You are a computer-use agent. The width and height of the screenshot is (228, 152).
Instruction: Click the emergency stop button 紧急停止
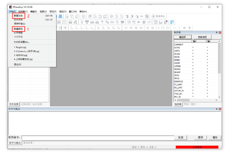tap(158, 16)
